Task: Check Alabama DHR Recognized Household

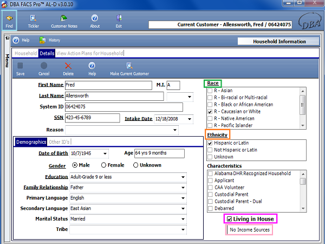Action: point(210,174)
